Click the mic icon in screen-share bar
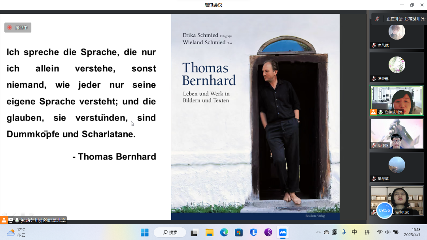This screenshot has height=240, width=427. point(17,220)
